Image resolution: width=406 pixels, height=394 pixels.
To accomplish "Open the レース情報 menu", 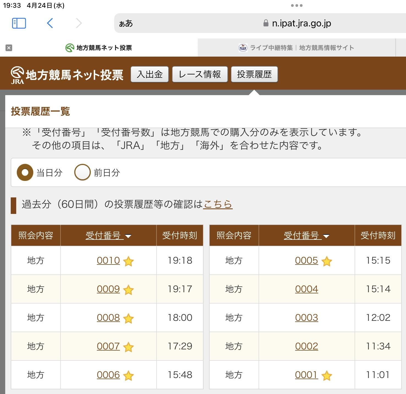I will 200,74.
